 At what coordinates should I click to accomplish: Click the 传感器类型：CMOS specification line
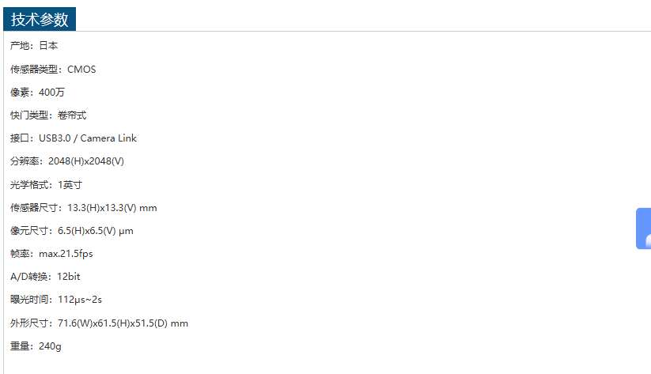pyautogui.click(x=53, y=70)
